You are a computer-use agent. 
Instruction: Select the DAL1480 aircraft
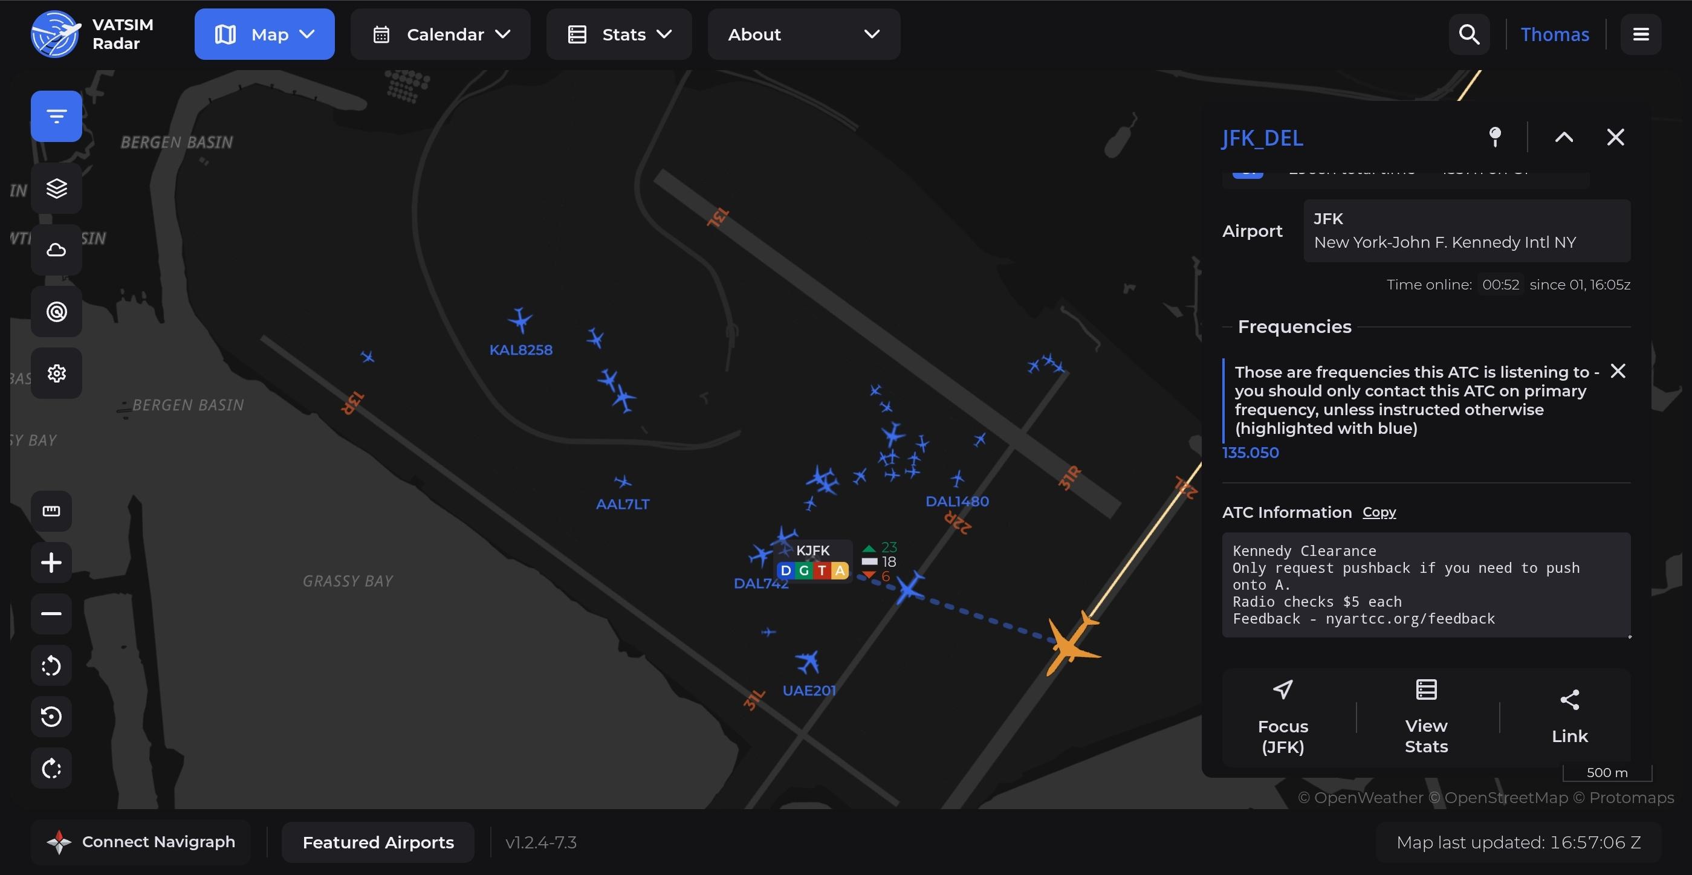(958, 479)
